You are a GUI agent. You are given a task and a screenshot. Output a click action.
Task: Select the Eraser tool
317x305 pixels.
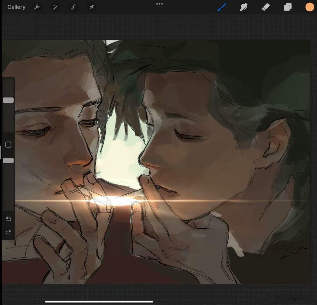click(x=266, y=7)
